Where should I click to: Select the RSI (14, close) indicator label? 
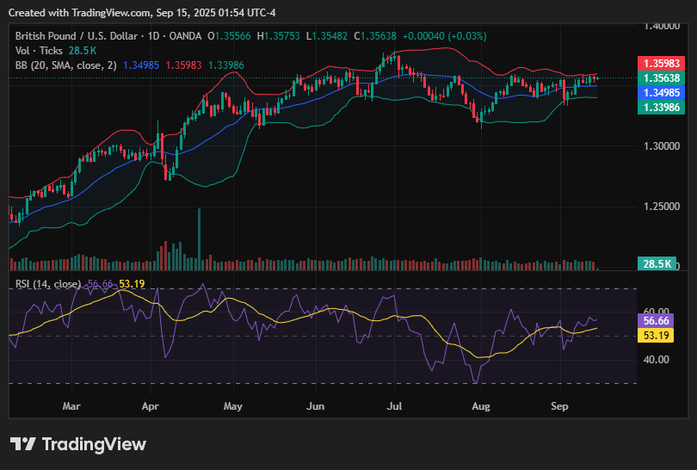pyautogui.click(x=48, y=284)
